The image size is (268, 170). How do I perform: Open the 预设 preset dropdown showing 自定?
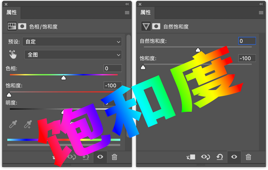click(x=72, y=42)
